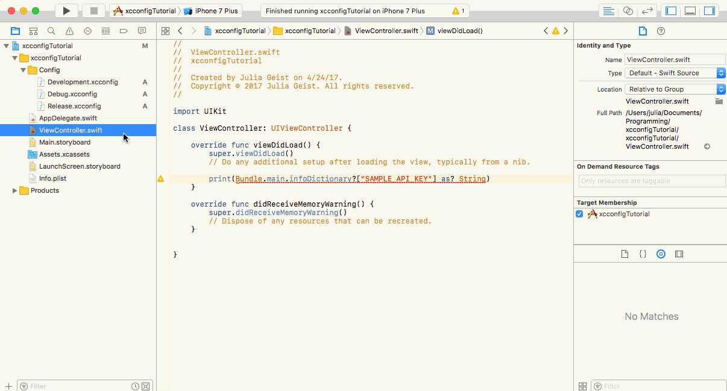Open the Report navigator

point(142,31)
